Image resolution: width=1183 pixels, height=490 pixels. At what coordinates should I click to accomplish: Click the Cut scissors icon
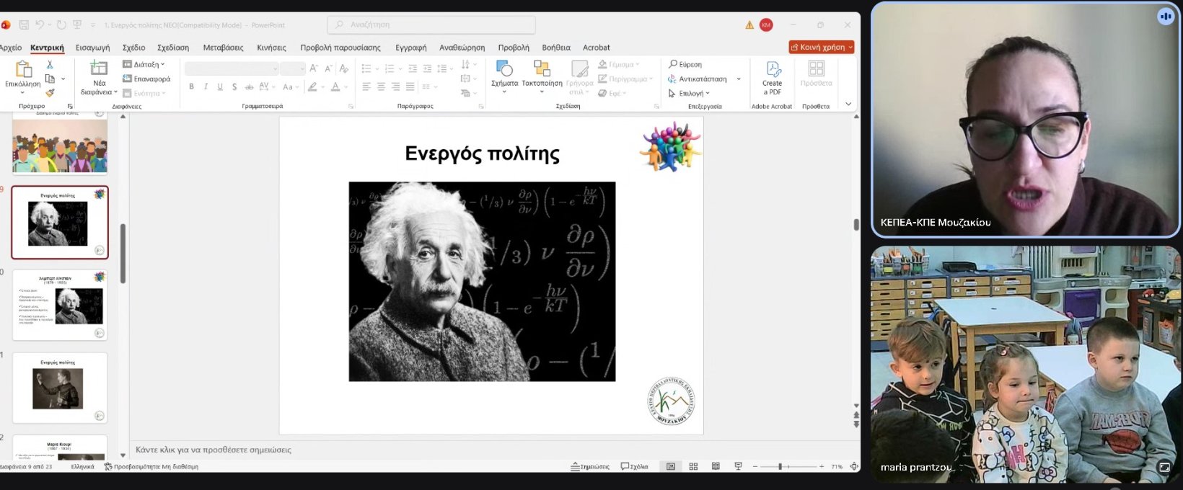[50, 65]
